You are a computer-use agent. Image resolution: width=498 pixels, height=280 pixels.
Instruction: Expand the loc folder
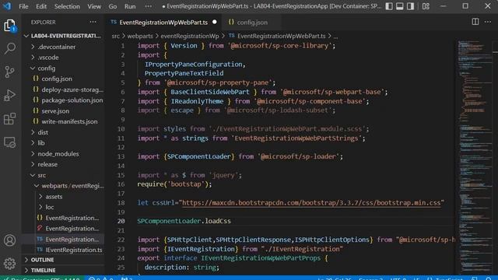pos(64,207)
